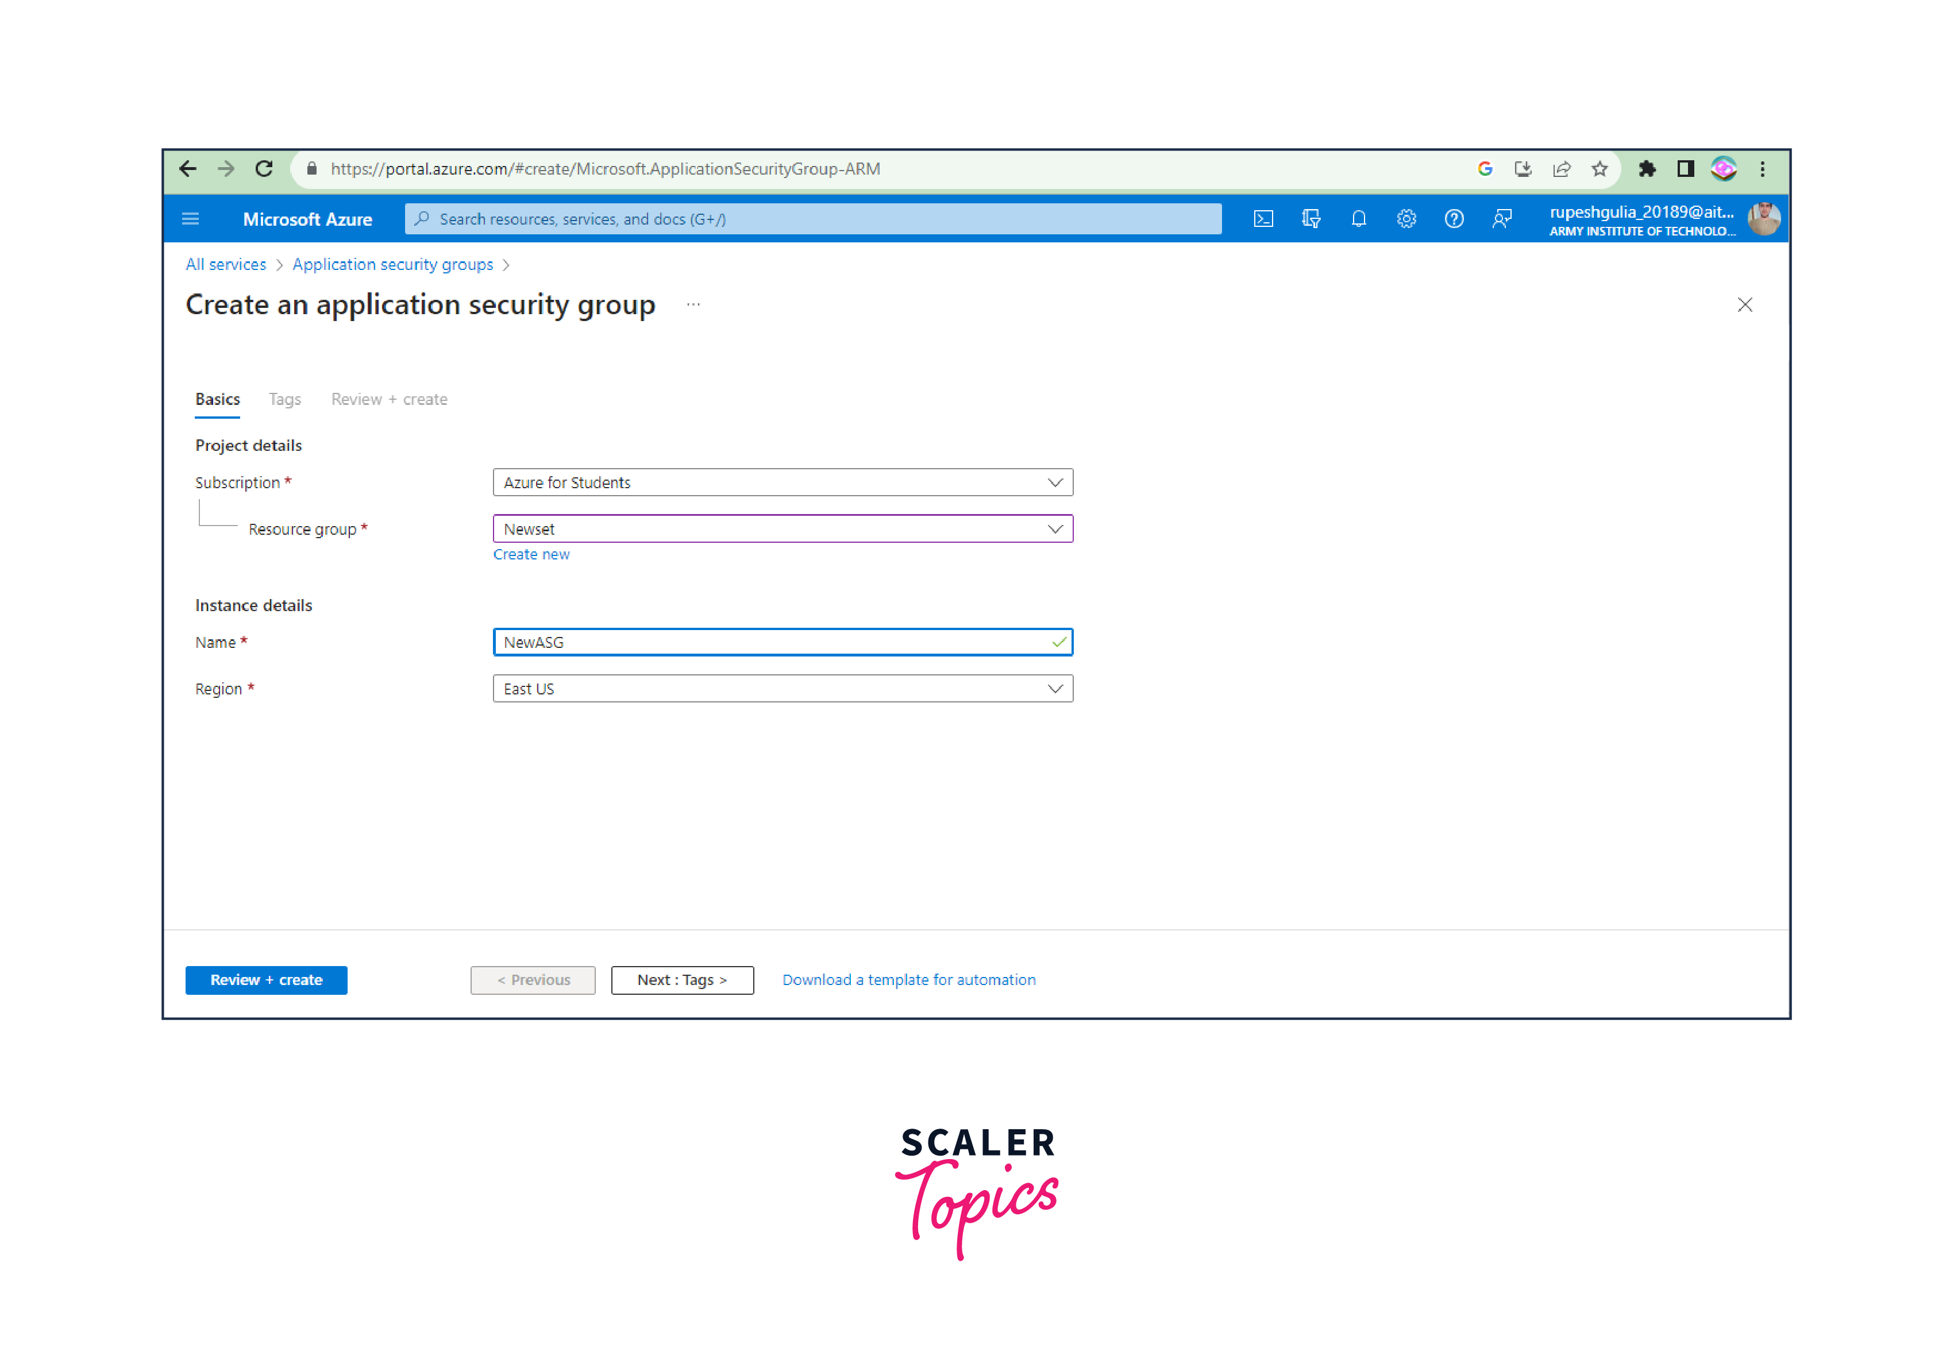
Task: Open the Directories and subscriptions filter icon
Action: (x=1311, y=219)
